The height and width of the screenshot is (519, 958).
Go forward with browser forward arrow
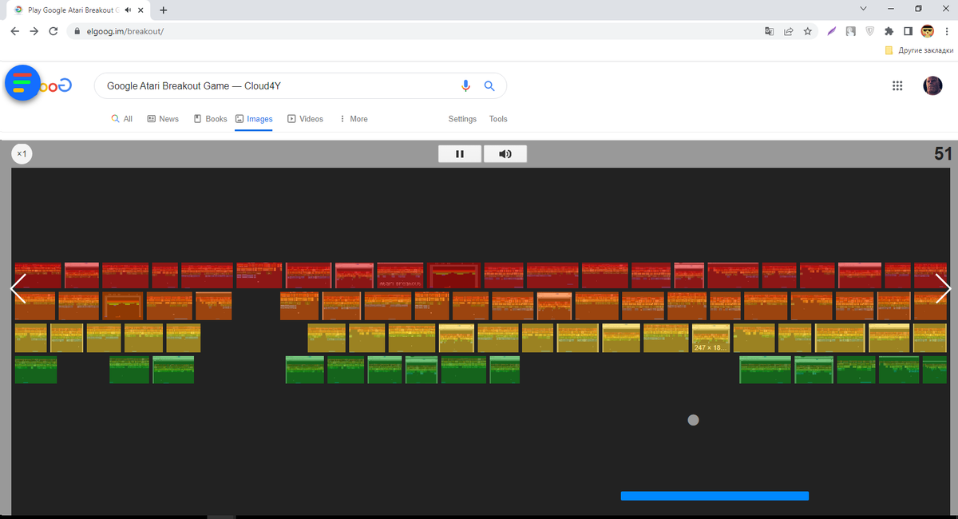34,31
